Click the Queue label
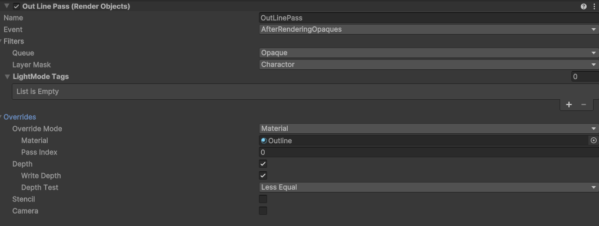 tap(24, 53)
